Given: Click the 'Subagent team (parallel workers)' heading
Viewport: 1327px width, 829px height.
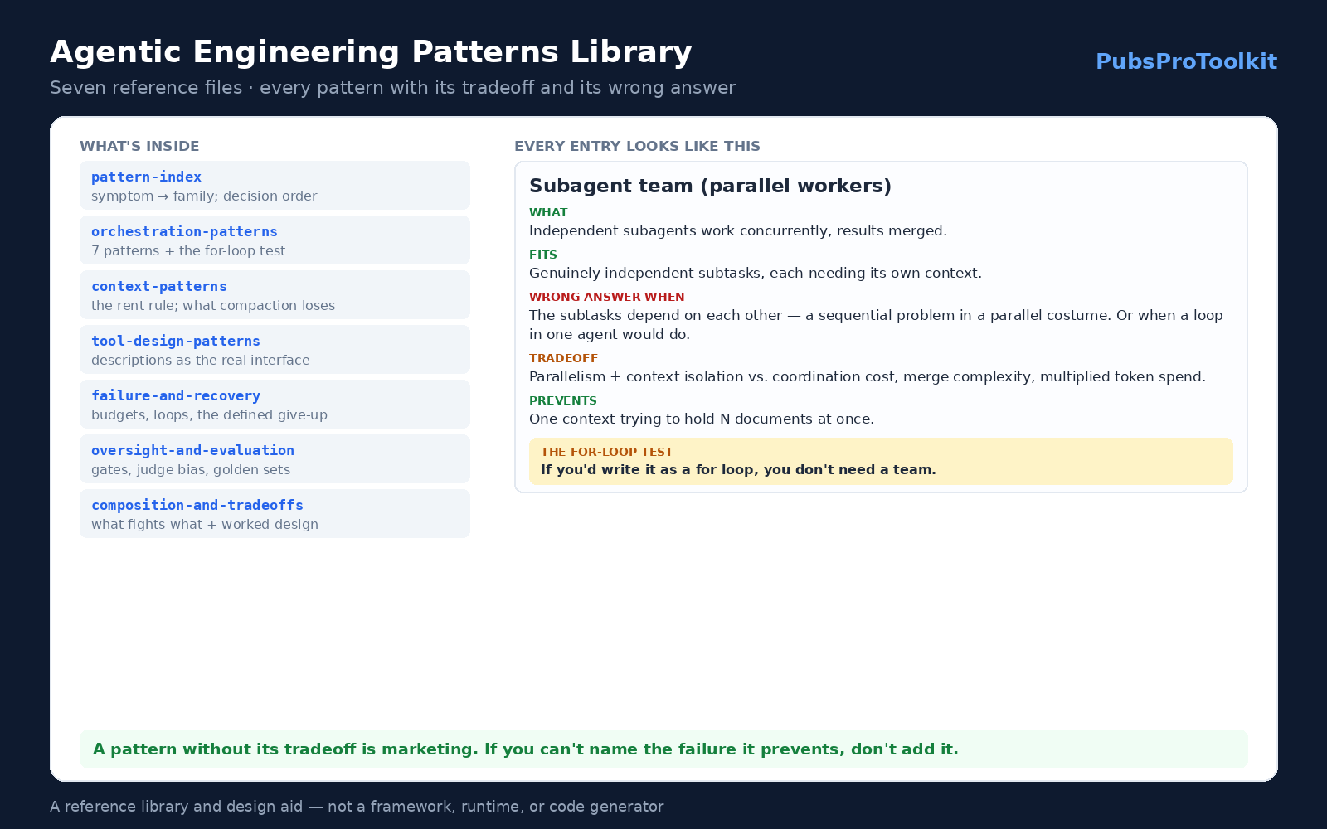Looking at the screenshot, I should [x=710, y=186].
